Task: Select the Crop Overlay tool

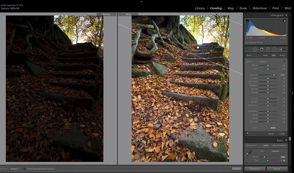Action: (248, 49)
